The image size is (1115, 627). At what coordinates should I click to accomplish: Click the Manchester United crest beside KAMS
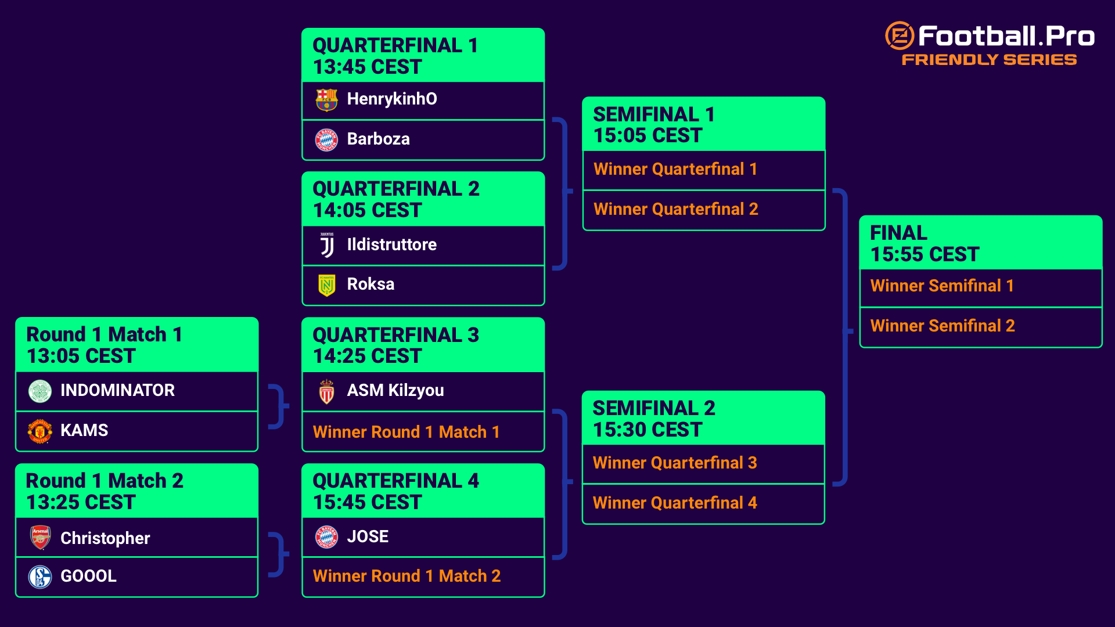coord(40,431)
